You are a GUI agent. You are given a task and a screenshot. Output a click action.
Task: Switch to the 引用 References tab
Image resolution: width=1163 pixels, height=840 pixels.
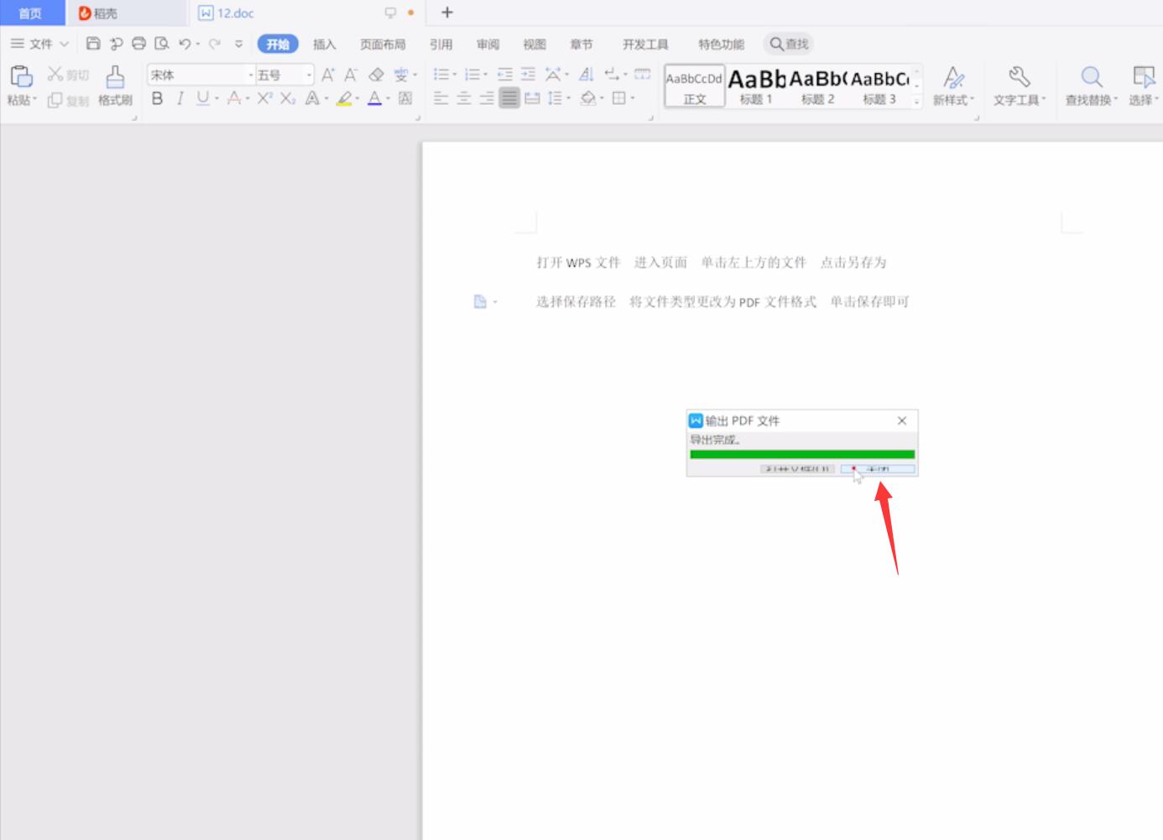click(441, 44)
